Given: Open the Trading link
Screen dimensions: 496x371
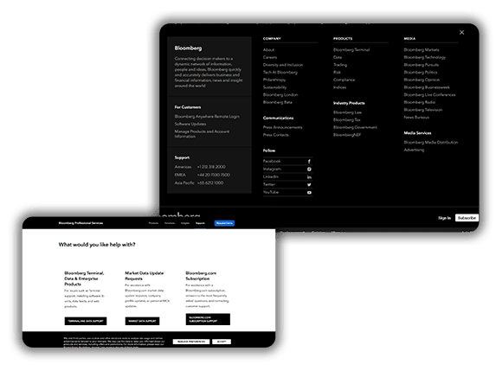Looking at the screenshot, I should tap(340, 65).
